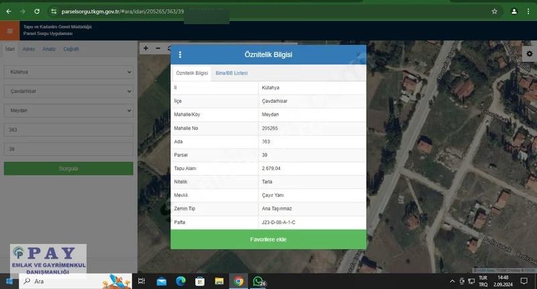Open the Chrome profile icon
Viewport: 537px width, 289px height.
(x=514, y=11)
